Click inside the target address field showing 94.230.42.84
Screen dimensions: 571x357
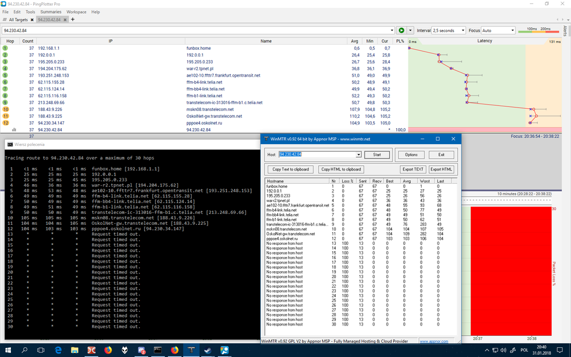[x=172, y=30]
